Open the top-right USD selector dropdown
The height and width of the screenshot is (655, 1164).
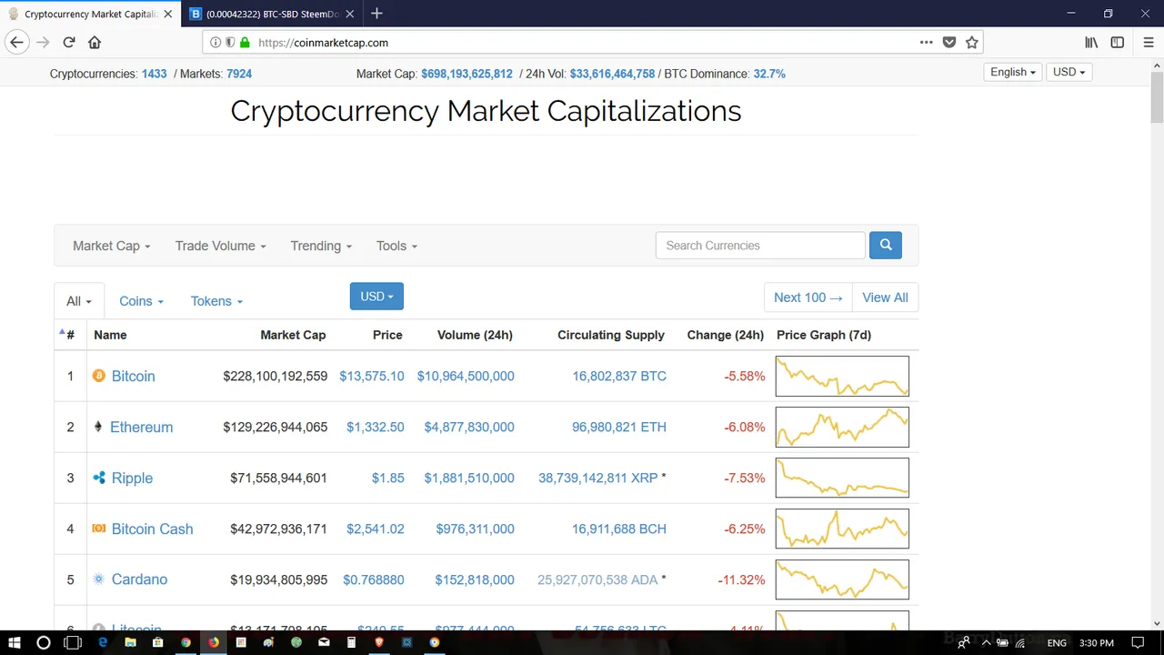(x=1069, y=72)
